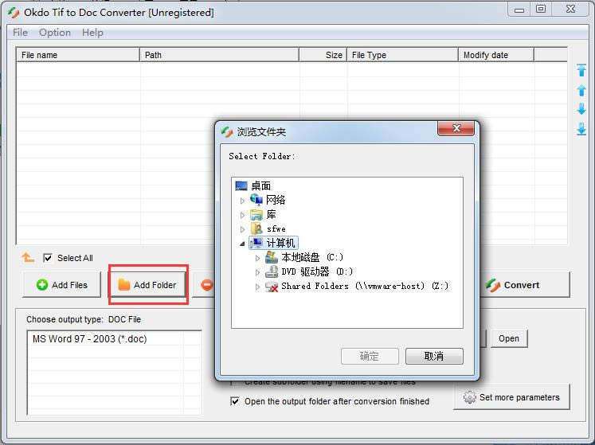The image size is (595, 445).
Task: Click the 取消 cancel button
Action: (434, 356)
